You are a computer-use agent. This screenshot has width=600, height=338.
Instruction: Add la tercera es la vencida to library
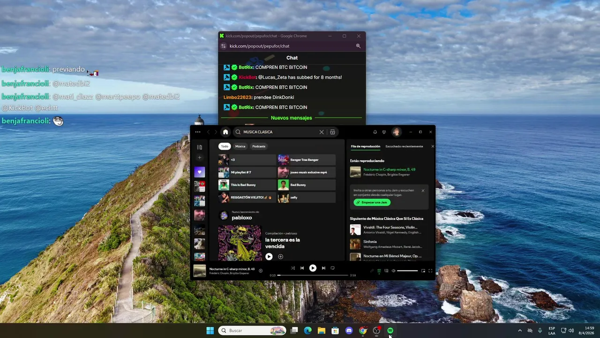click(280, 256)
